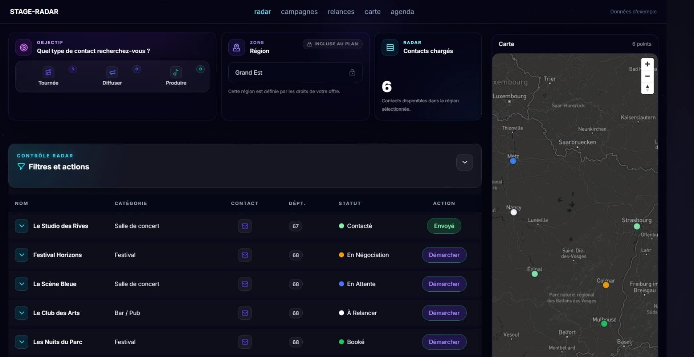
Task: Switch to the campagnes tab
Action: [299, 12]
